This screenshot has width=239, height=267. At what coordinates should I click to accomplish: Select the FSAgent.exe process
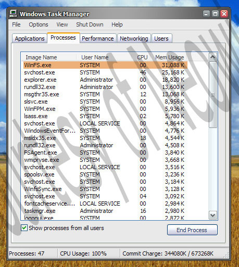105,152
